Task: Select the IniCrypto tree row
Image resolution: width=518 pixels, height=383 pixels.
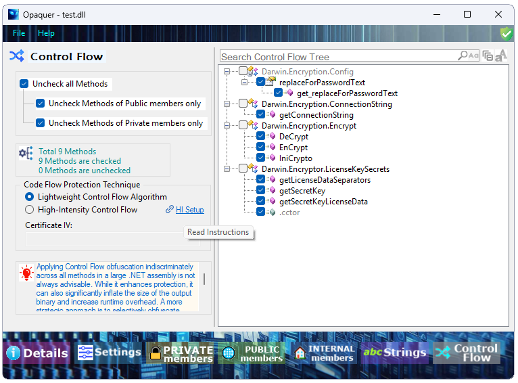Action: coord(296,158)
